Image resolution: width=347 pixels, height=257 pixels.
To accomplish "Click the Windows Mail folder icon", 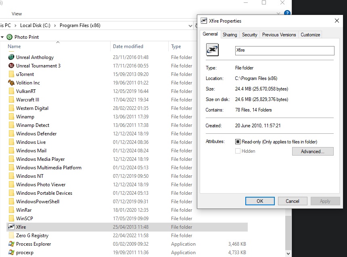I will coord(11,150).
